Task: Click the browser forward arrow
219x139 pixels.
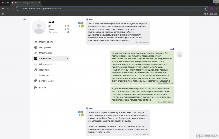Action: pyautogui.click(x=8, y=9)
